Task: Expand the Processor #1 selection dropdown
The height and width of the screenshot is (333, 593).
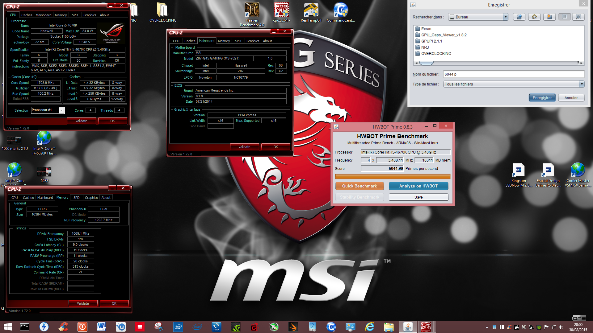Action: click(61, 110)
